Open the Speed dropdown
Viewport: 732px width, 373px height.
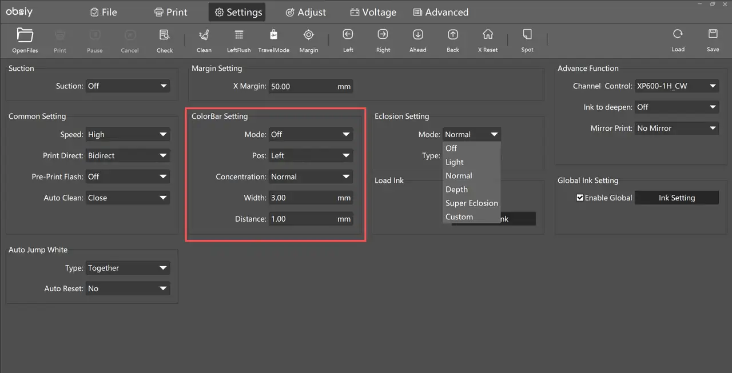coord(128,135)
